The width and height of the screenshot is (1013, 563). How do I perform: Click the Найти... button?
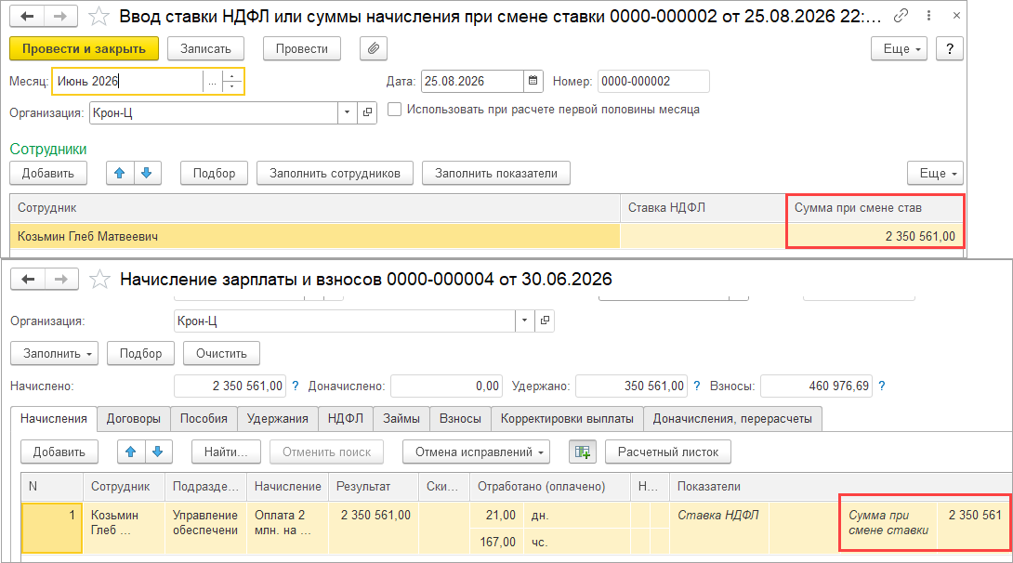click(226, 452)
